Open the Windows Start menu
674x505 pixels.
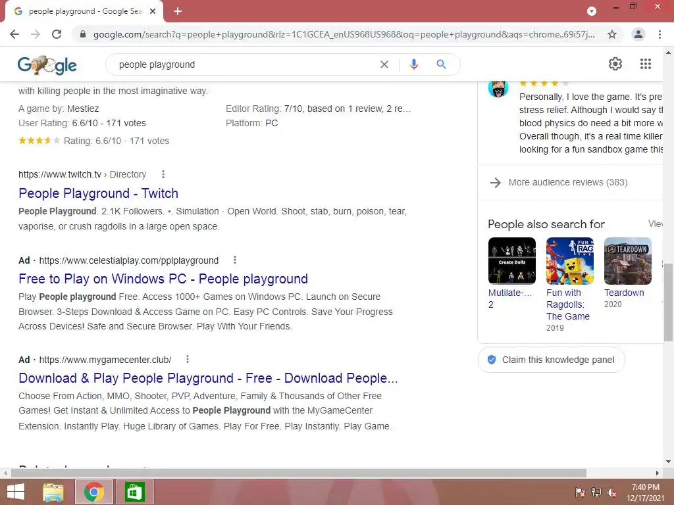[16, 492]
